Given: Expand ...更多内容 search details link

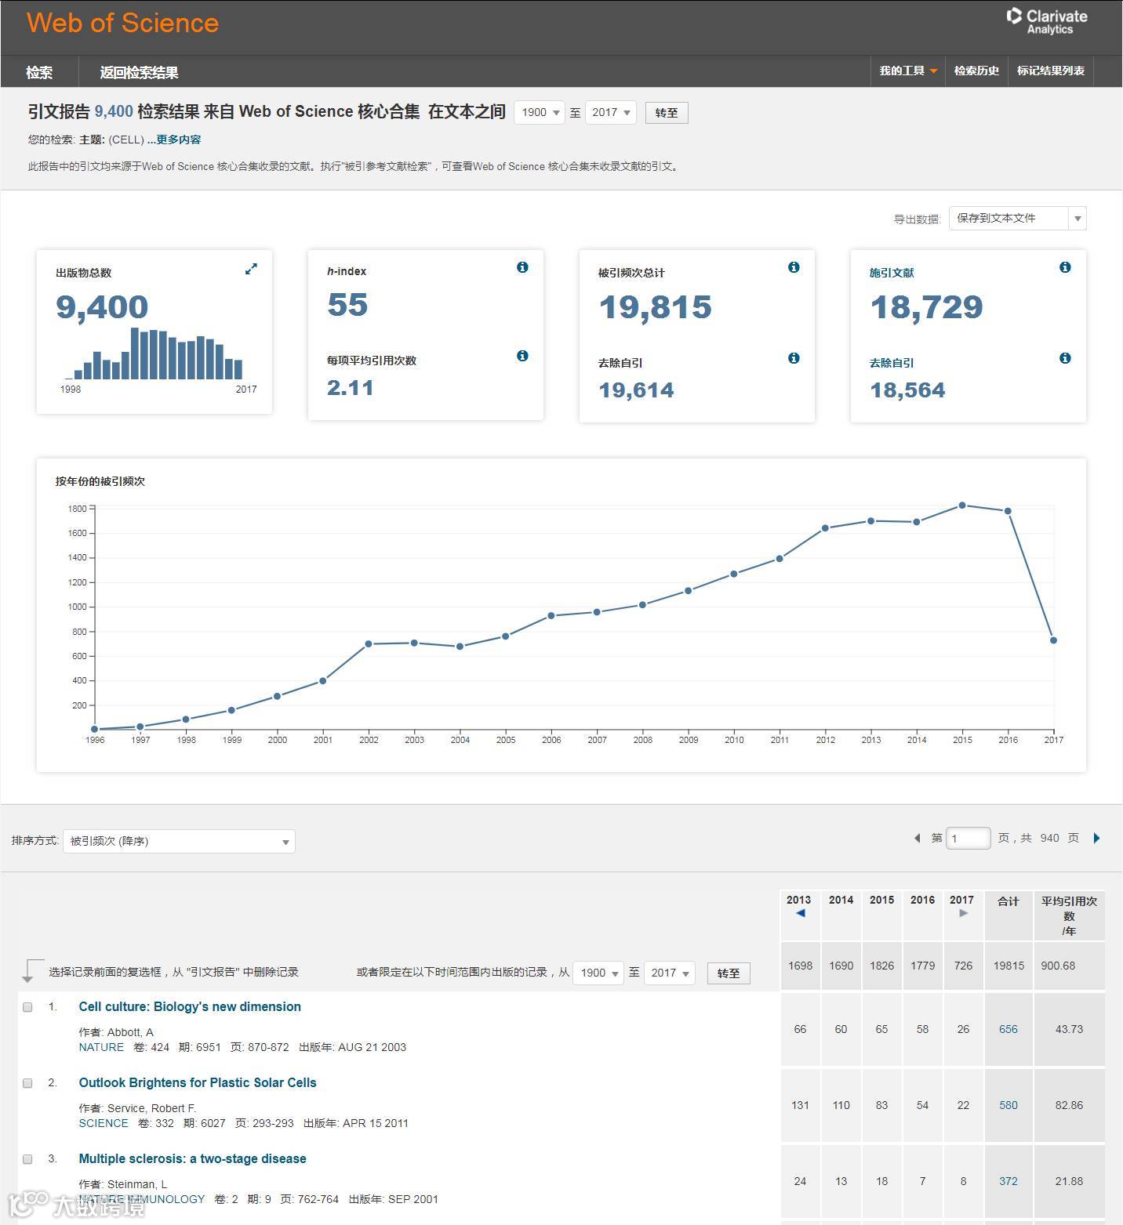Looking at the screenshot, I should 174,140.
